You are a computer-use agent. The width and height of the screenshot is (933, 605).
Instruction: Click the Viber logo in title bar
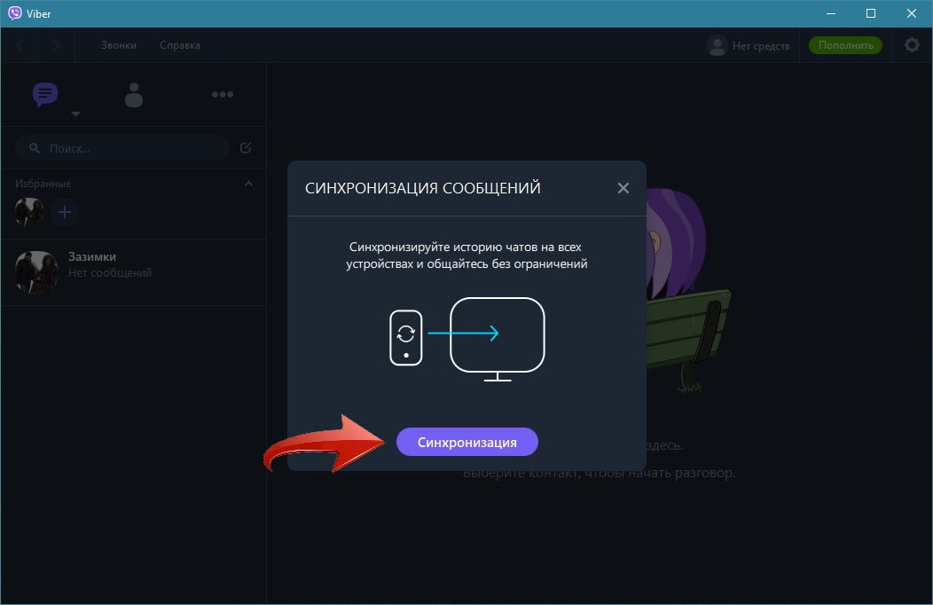pos(14,13)
